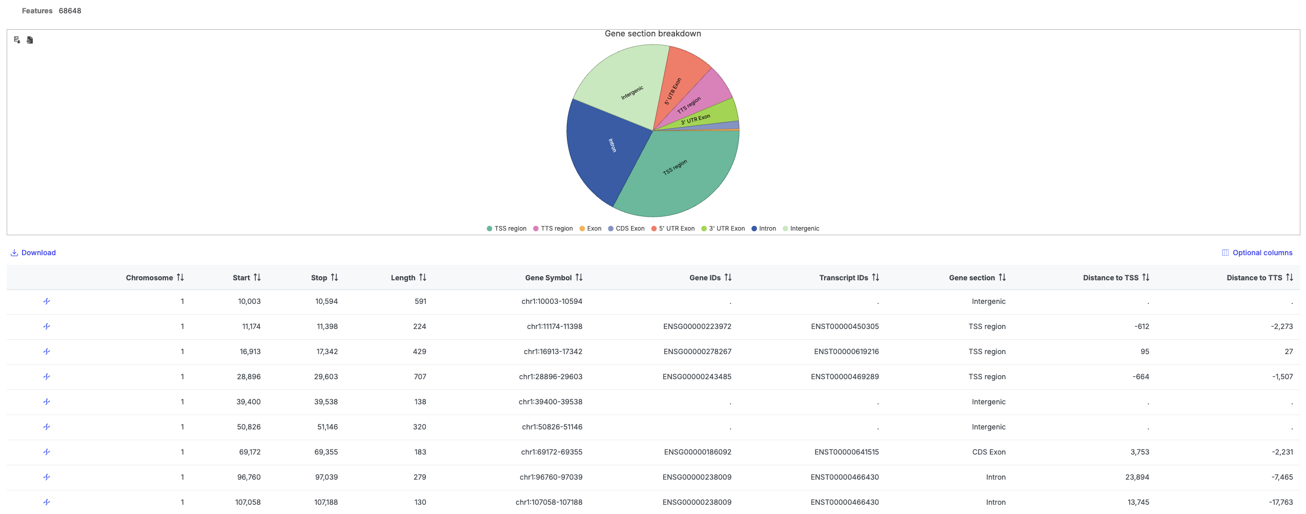Click the chr1:16913-17342 gene symbol cell
The width and height of the screenshot is (1306, 514).
[x=553, y=352]
